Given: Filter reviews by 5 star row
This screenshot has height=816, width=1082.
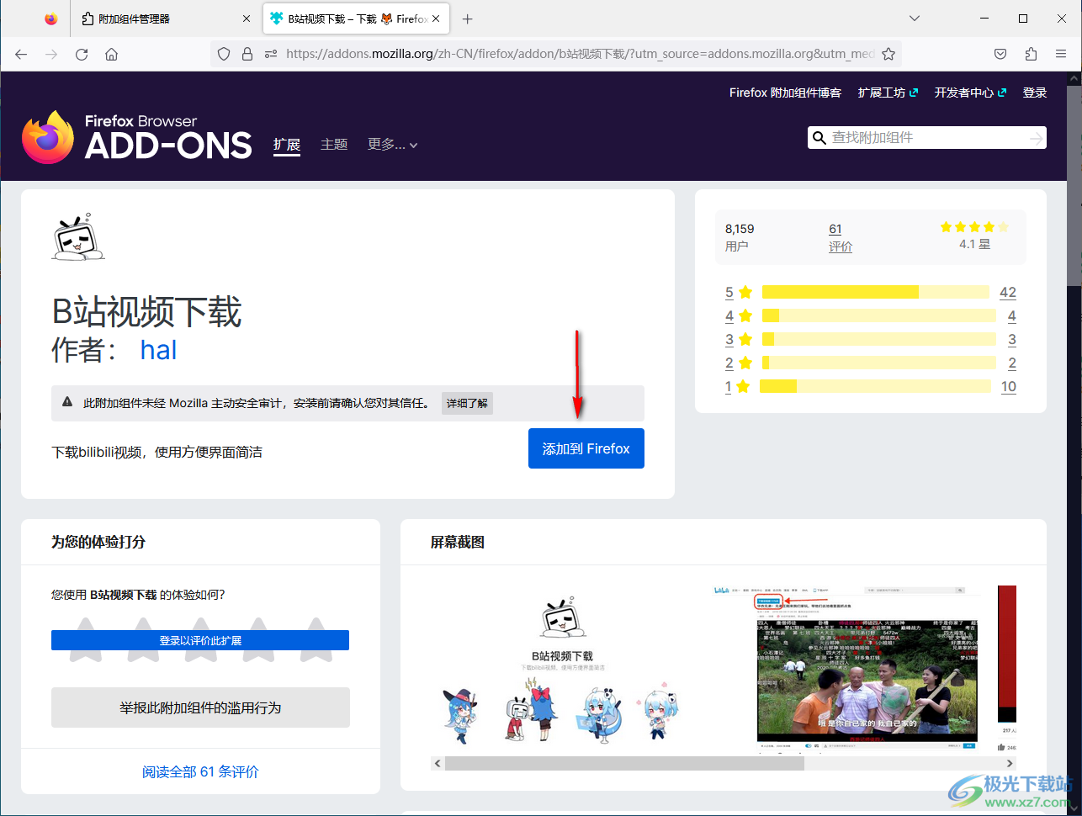Looking at the screenshot, I should 871,292.
